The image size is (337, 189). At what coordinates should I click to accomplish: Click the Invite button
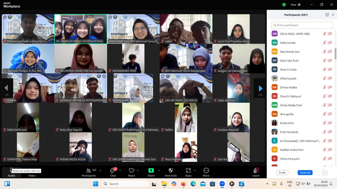pos(282,172)
